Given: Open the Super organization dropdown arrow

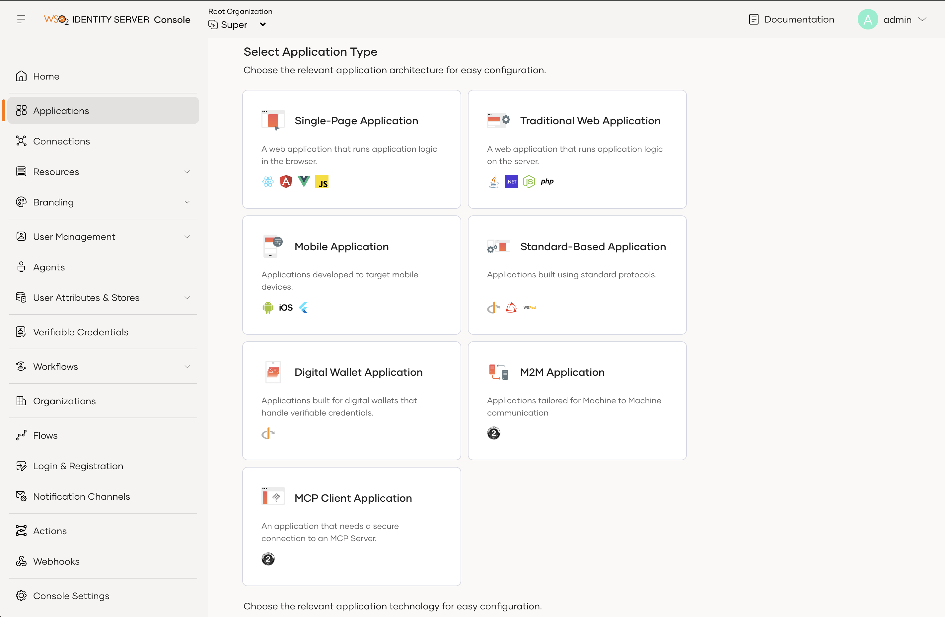Looking at the screenshot, I should click(x=262, y=25).
